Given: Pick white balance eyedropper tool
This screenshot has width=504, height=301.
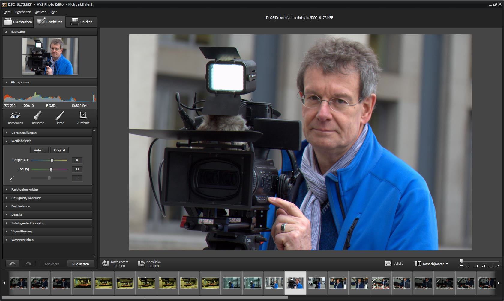Looking at the screenshot, I should tap(12, 178).
